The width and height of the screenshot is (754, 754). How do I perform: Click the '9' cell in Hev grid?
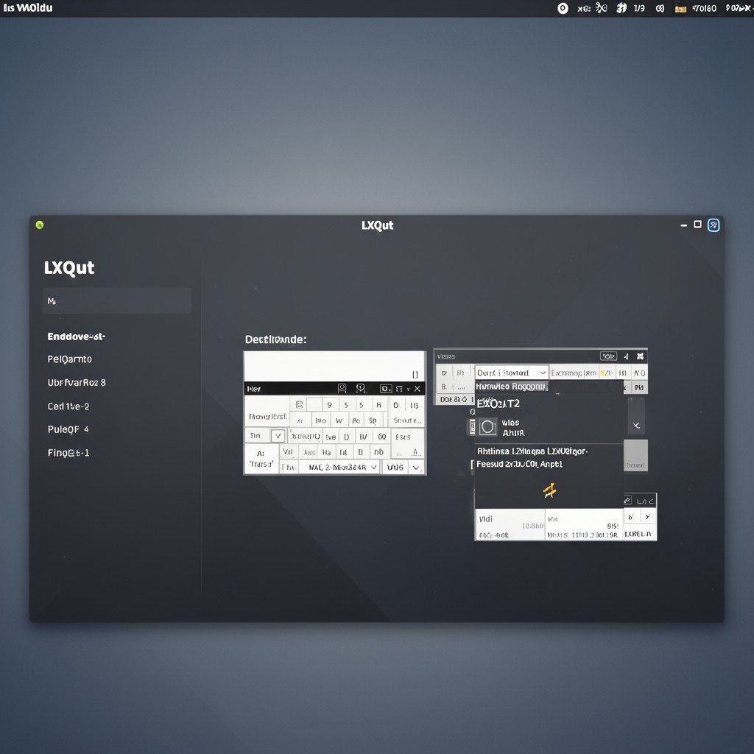point(329,405)
